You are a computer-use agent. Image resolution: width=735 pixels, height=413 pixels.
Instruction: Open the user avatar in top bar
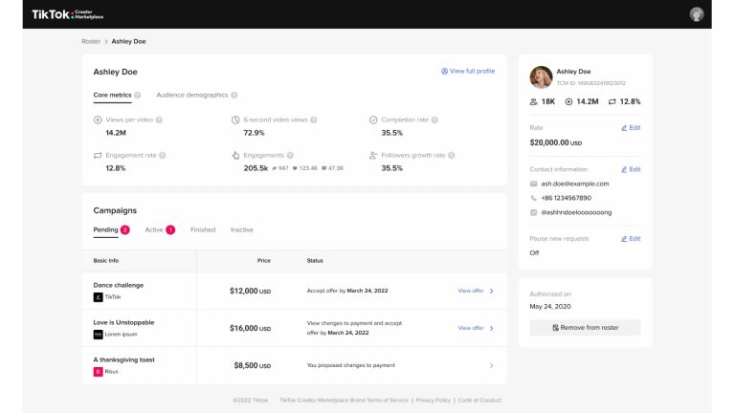pyautogui.click(x=696, y=14)
